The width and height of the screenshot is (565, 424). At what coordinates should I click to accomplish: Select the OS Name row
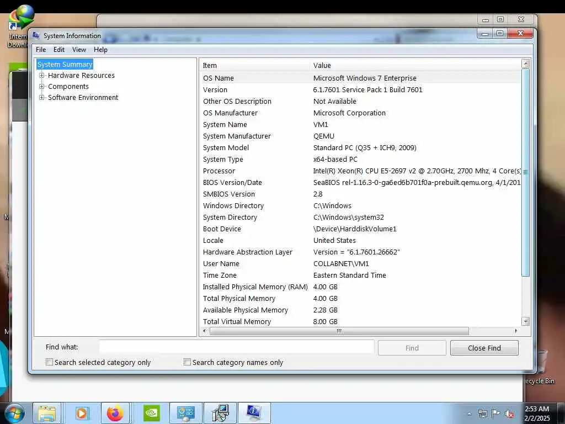(361, 78)
